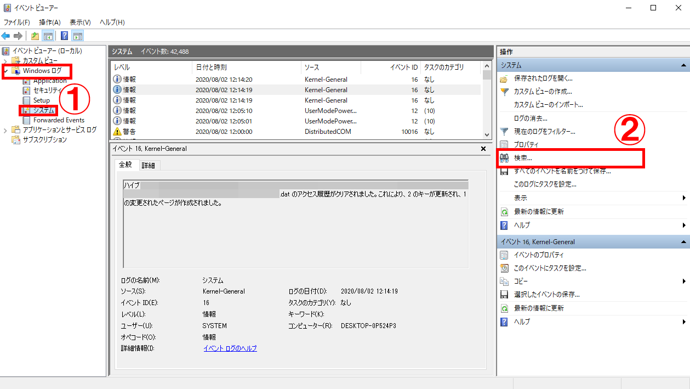Screen dimensions: 690x389
Task: Open 保存されたログを開く... in the actions pane
Action: tap(543, 78)
